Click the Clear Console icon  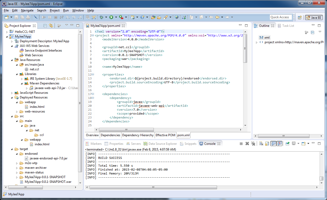click(261, 143)
